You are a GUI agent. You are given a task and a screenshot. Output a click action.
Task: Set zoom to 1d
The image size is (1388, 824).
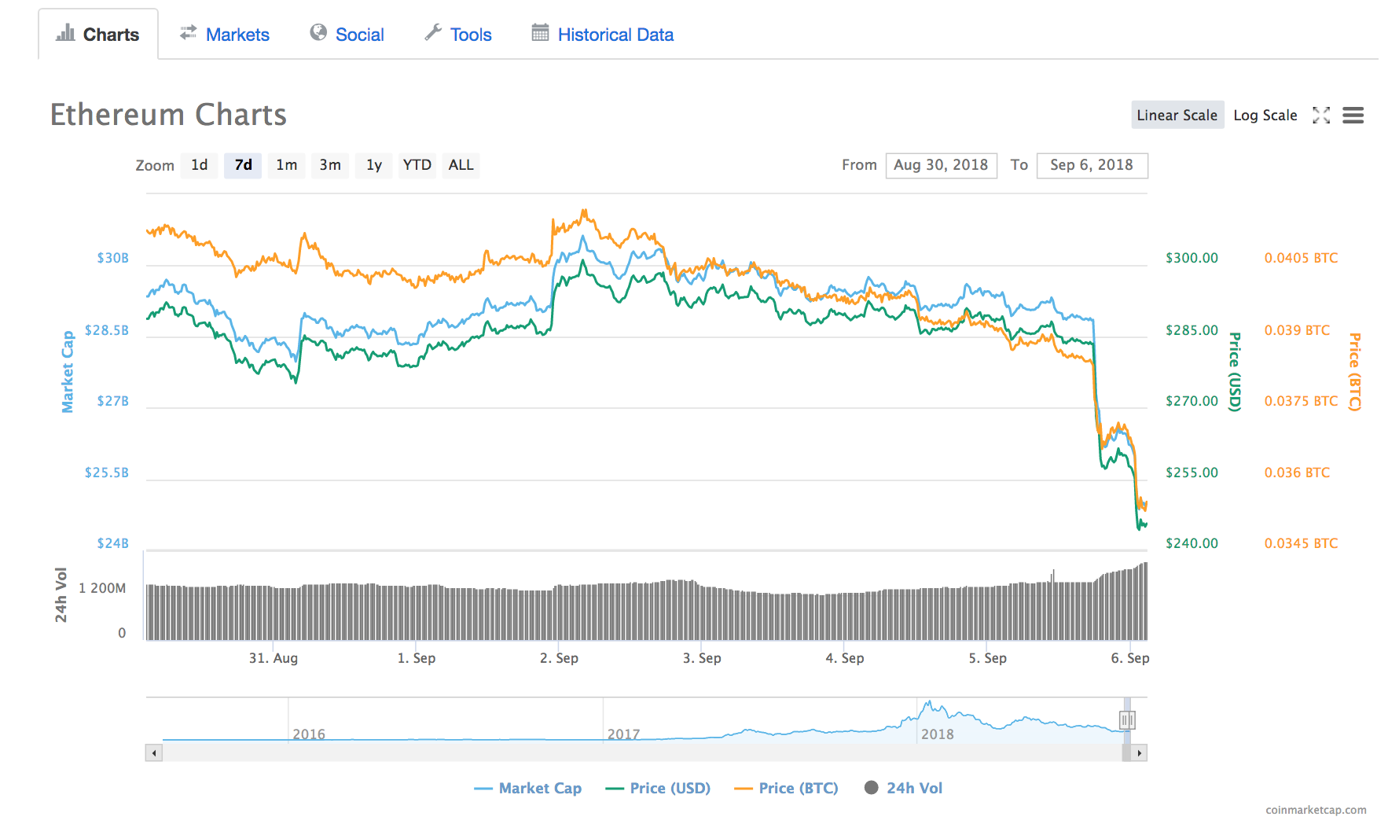[200, 165]
